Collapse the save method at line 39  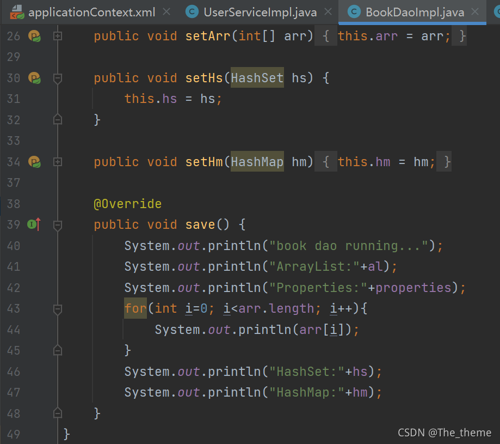pos(58,226)
